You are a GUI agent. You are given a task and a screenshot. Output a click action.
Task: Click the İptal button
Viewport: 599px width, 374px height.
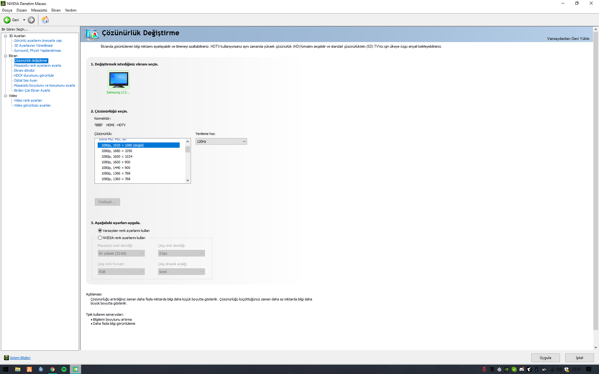click(579, 358)
